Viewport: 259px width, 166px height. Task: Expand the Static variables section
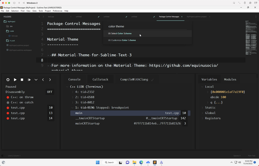pyautogui.click(x=202, y=108)
